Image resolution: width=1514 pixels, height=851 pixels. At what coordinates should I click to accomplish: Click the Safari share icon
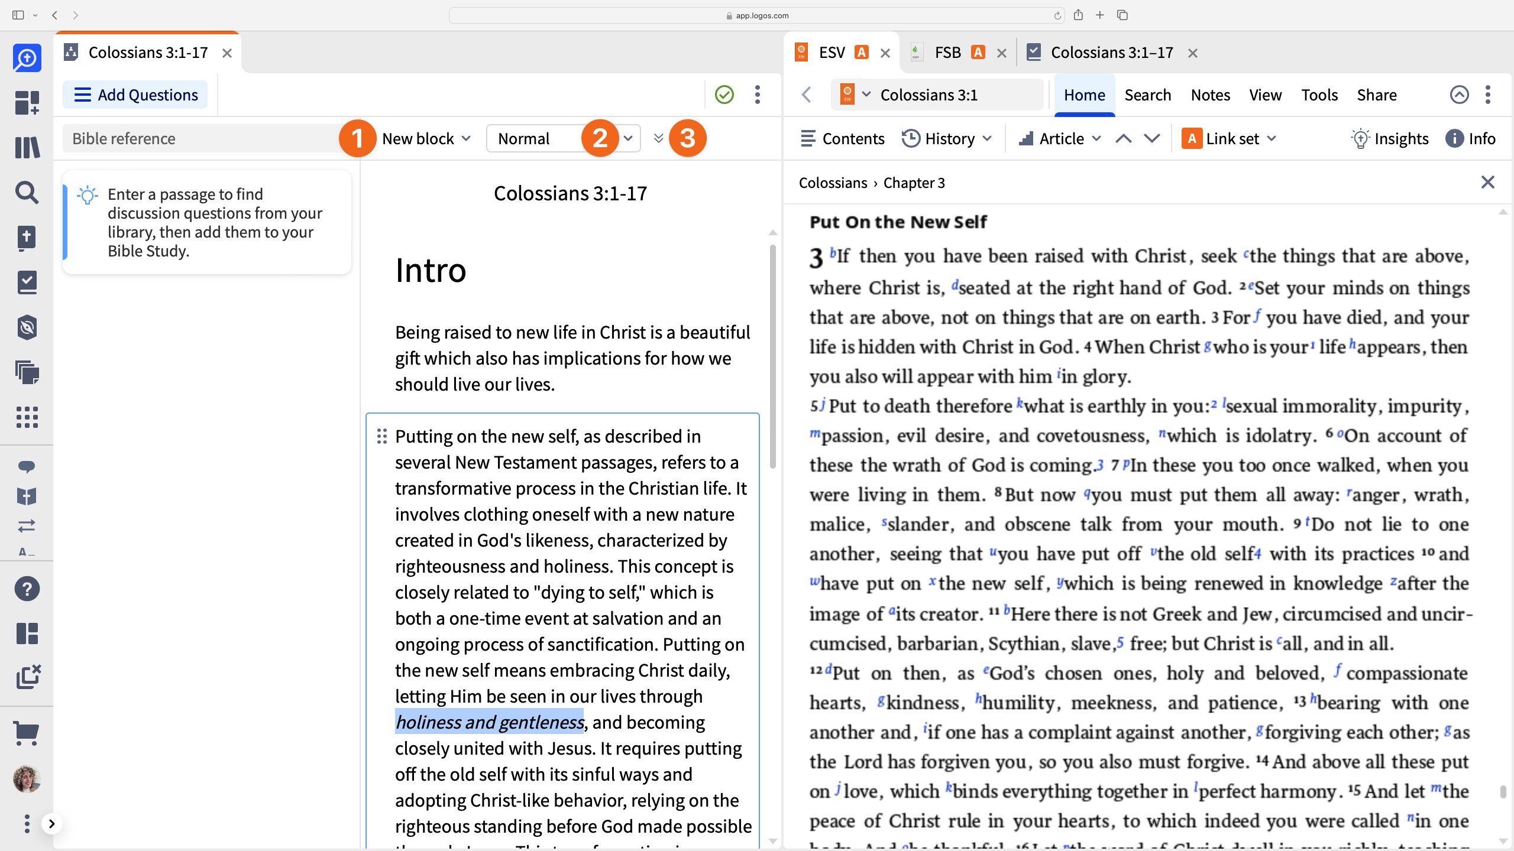[x=1079, y=15]
